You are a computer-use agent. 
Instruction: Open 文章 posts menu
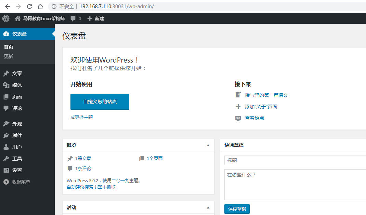tap(27, 73)
